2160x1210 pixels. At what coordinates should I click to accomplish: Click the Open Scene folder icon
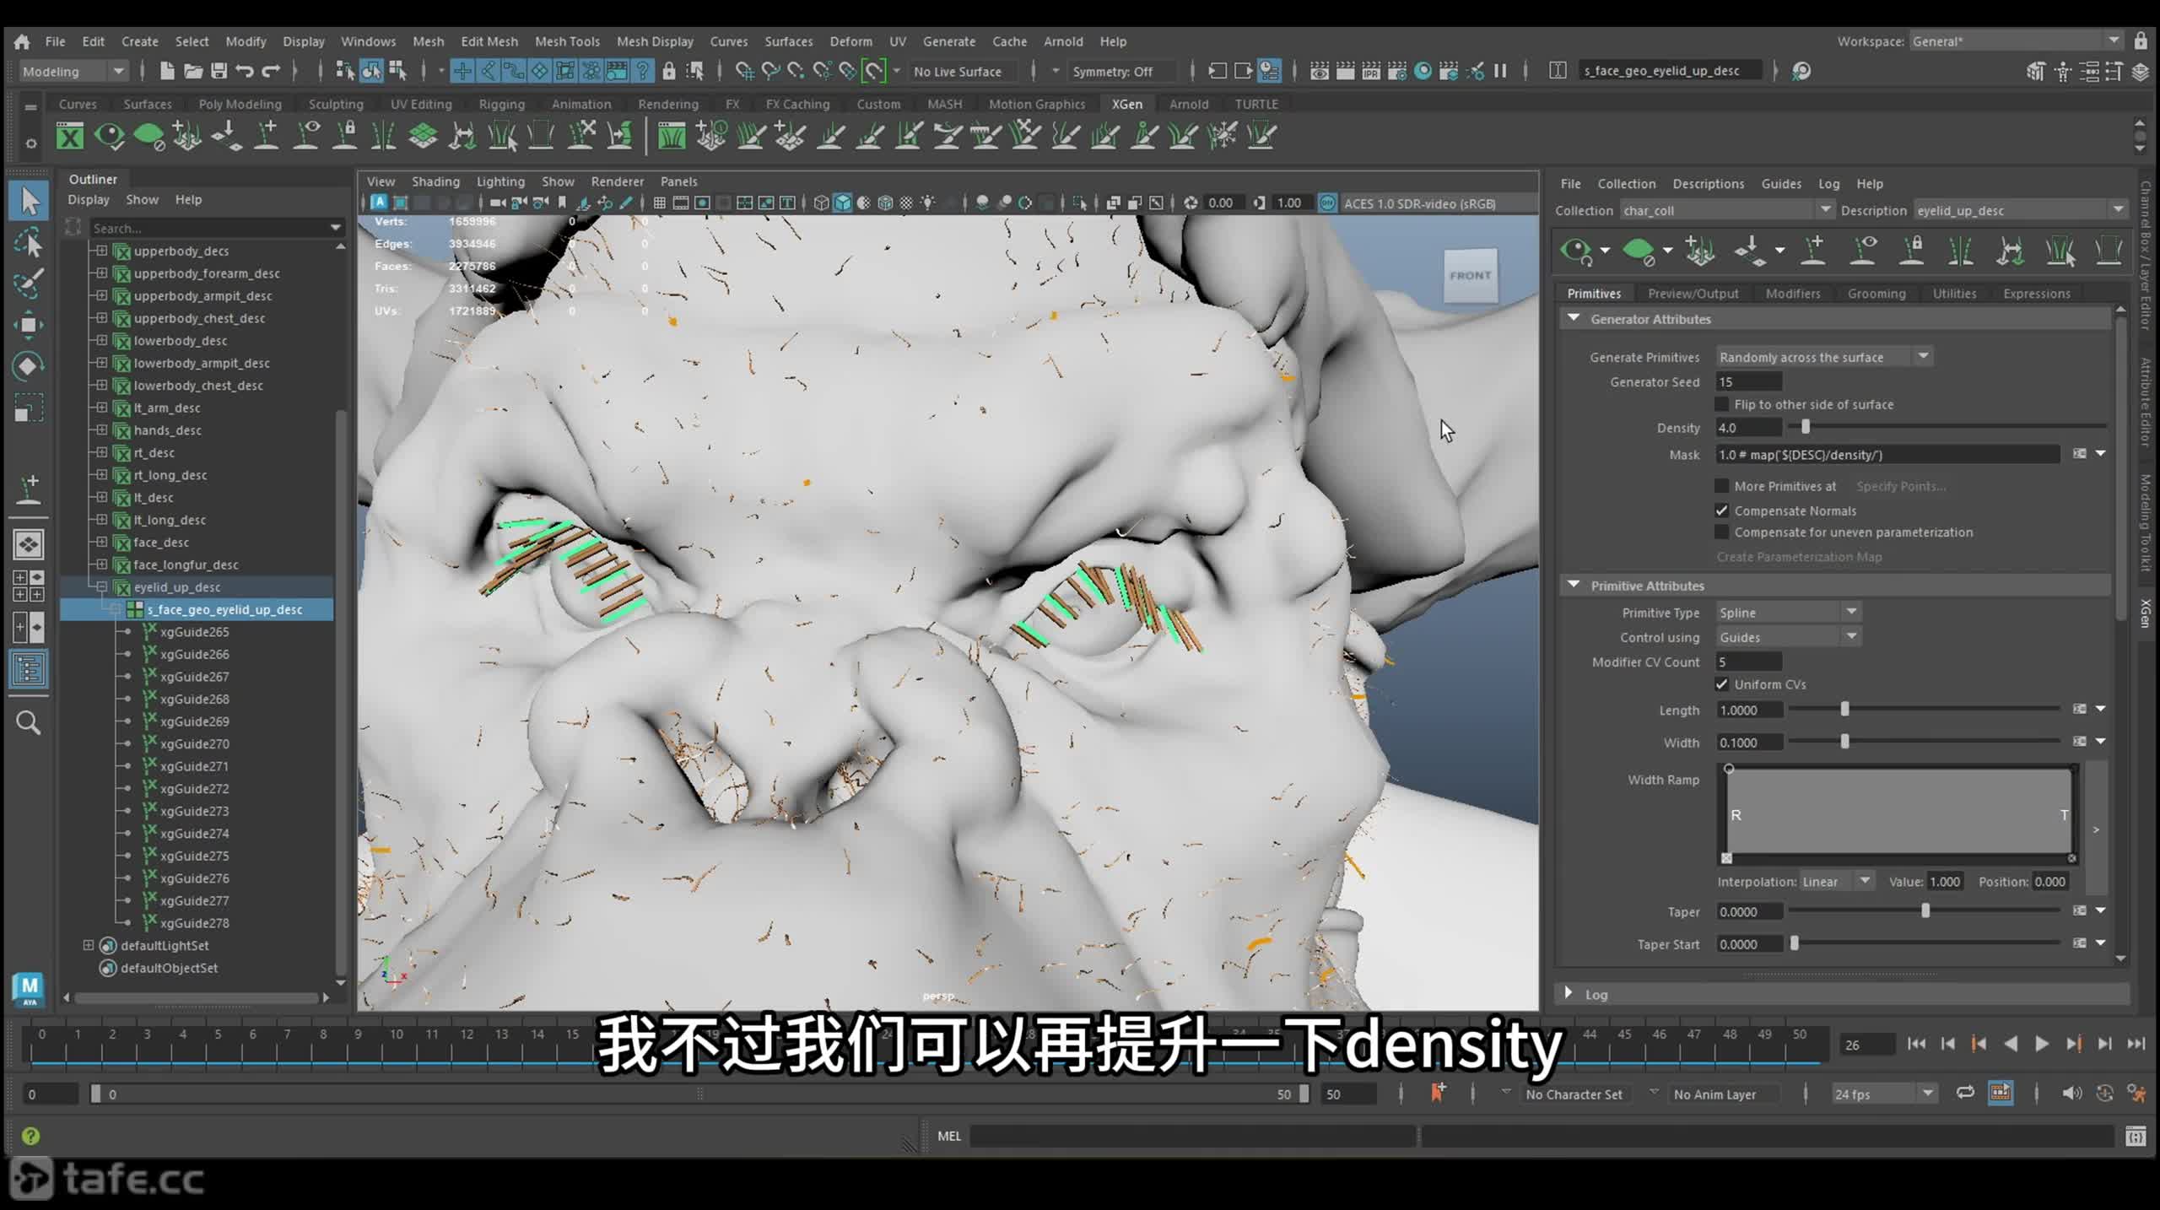click(193, 71)
